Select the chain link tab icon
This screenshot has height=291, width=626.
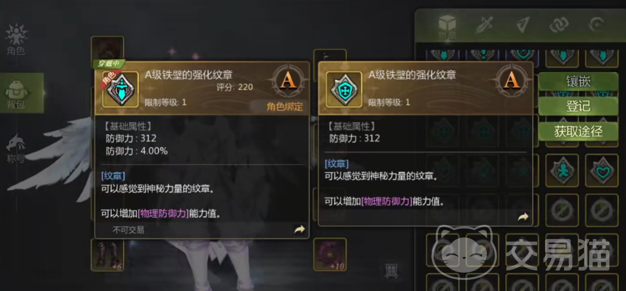click(x=559, y=25)
